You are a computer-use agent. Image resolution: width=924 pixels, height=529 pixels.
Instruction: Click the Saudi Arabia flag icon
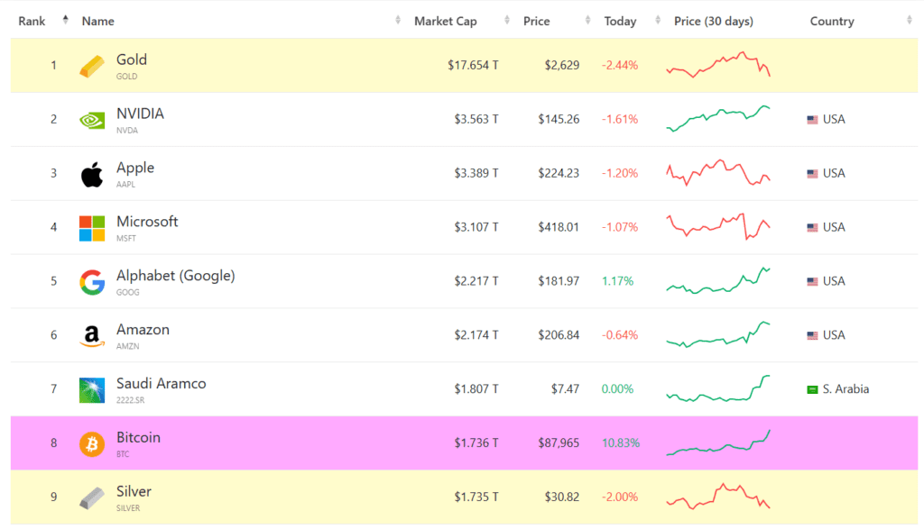pos(812,389)
